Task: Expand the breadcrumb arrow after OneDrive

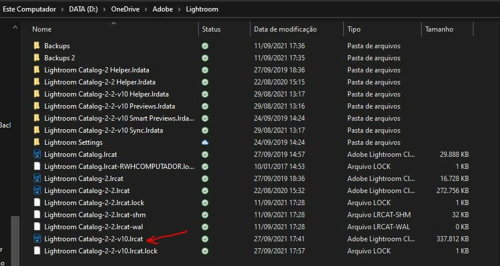Action: tap(146, 10)
